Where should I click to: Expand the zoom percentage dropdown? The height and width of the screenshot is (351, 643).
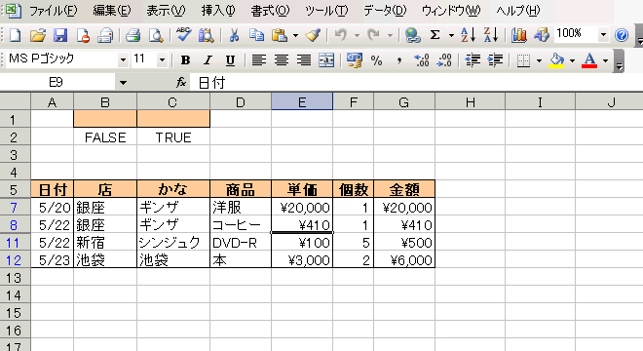point(603,35)
